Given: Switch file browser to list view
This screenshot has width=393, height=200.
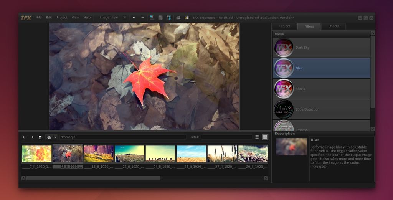Looking at the screenshot, I should [x=257, y=137].
